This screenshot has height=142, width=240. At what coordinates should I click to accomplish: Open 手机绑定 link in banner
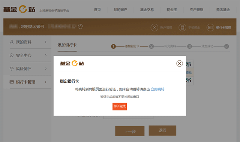pyautogui.click(x=194, y=28)
